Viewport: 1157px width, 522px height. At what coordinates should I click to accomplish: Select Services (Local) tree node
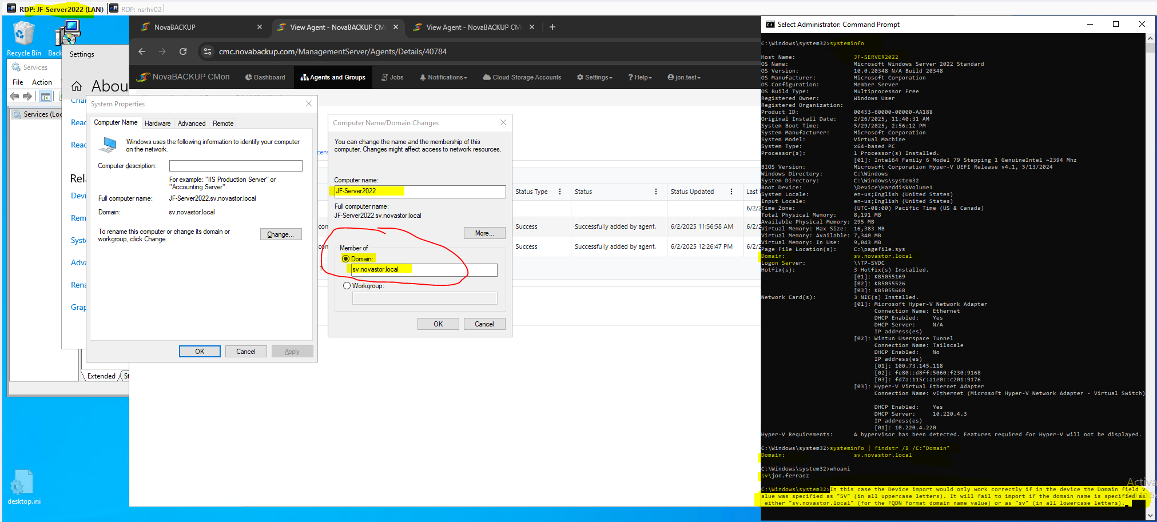coord(38,114)
